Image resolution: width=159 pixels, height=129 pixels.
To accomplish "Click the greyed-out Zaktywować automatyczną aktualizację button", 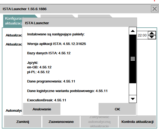I will point(99,122).
